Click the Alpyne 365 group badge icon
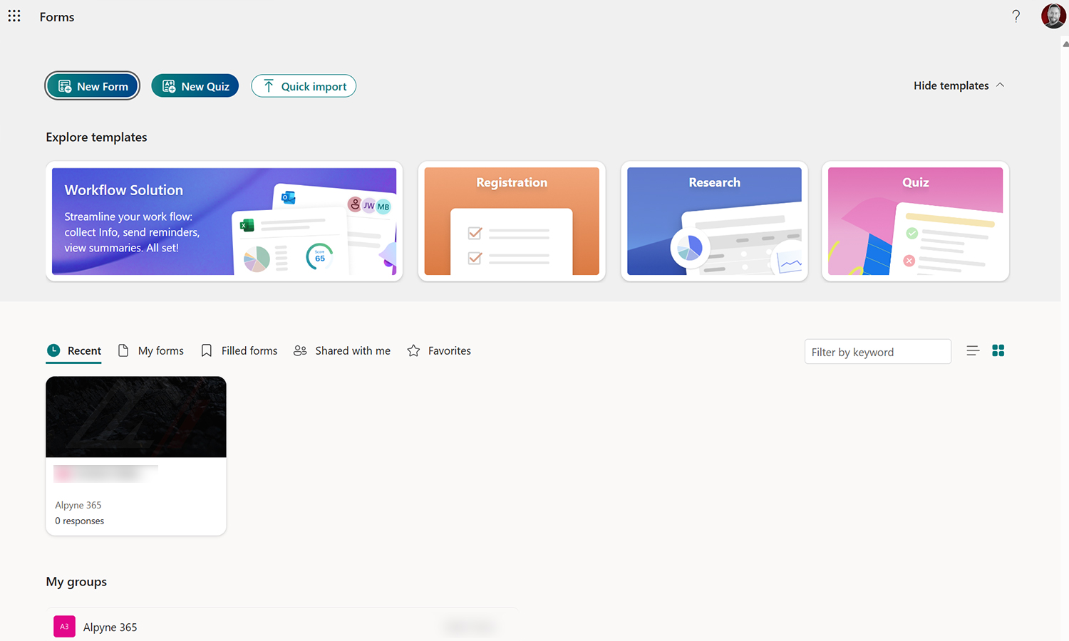The image size is (1069, 641). tap(63, 626)
